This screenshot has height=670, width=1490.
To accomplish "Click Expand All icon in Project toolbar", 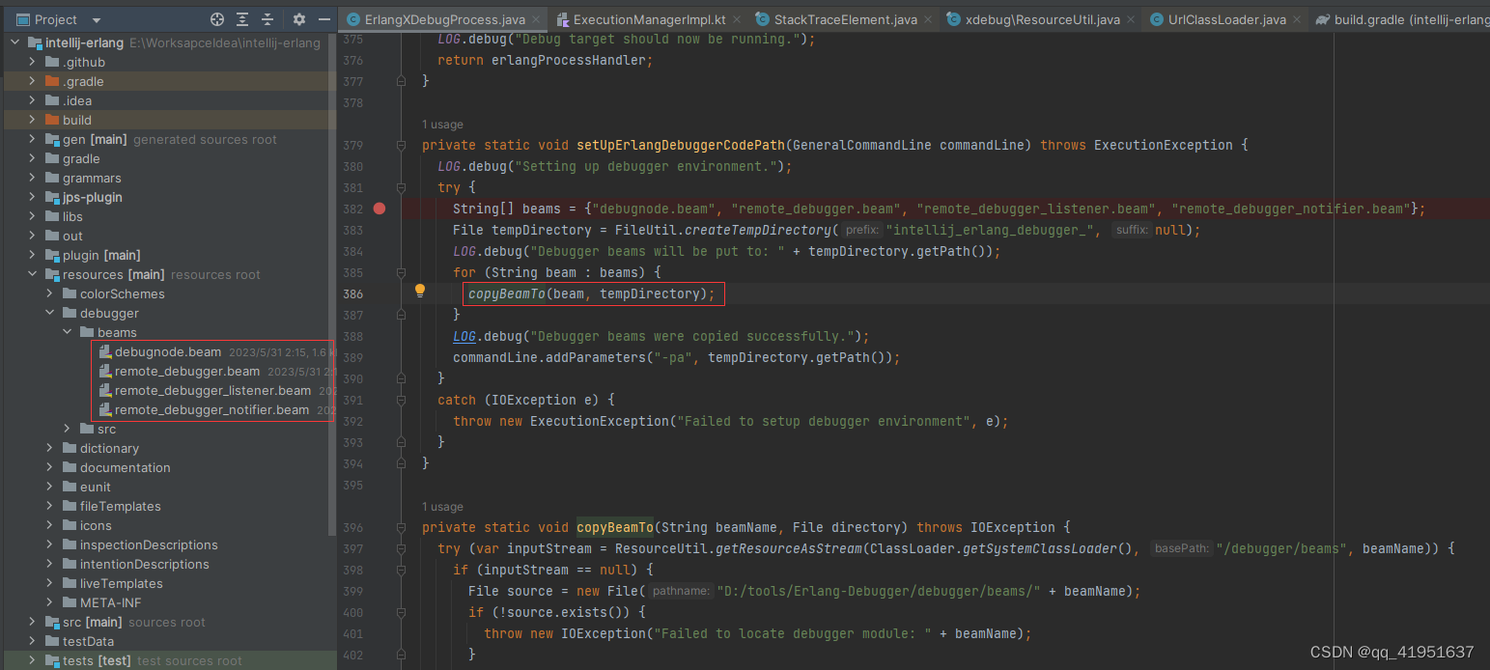I will tap(240, 19).
